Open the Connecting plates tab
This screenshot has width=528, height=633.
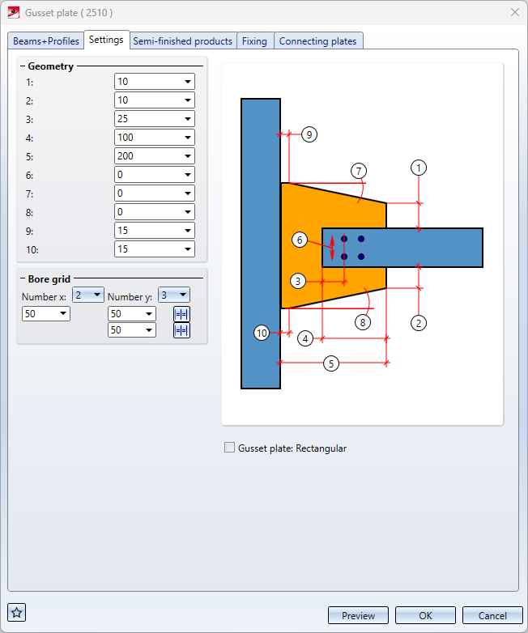[318, 41]
